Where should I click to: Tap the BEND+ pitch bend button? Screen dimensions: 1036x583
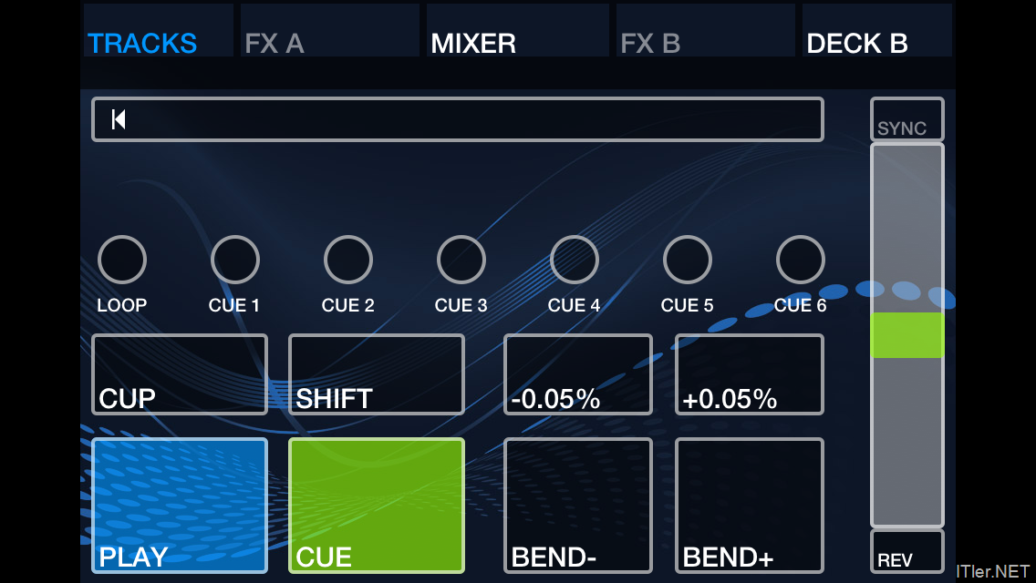point(750,505)
